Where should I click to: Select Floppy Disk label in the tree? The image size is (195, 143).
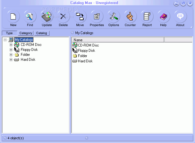pyautogui.click(x=29, y=50)
